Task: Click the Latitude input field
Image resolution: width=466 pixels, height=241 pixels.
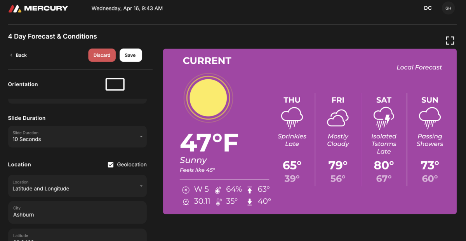Action: [77, 236]
